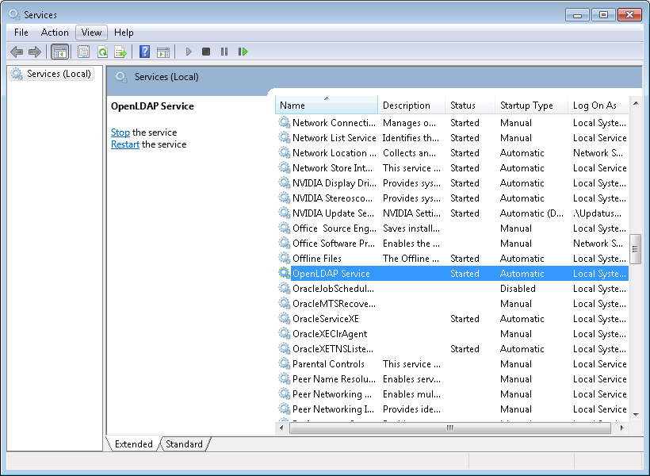The image size is (650, 476).
Task: Click the Services title bar icon
Action: coord(14,14)
